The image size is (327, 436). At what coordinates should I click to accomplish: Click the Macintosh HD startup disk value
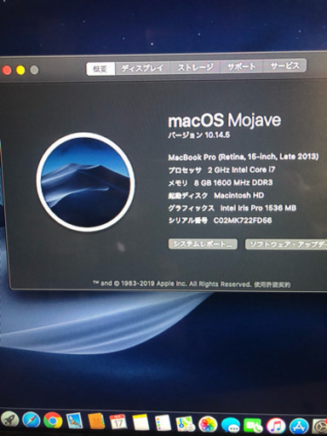[239, 195]
